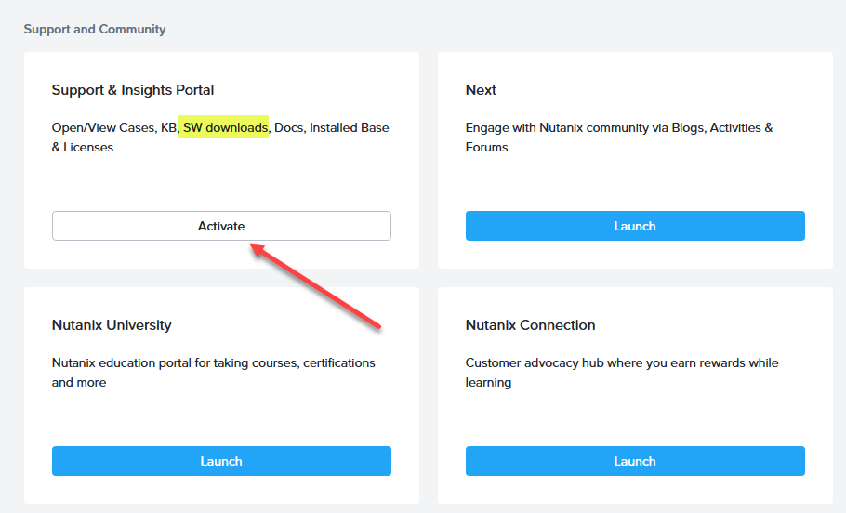This screenshot has height=513, width=846.
Task: Launch Nutanix University
Action: 221,461
